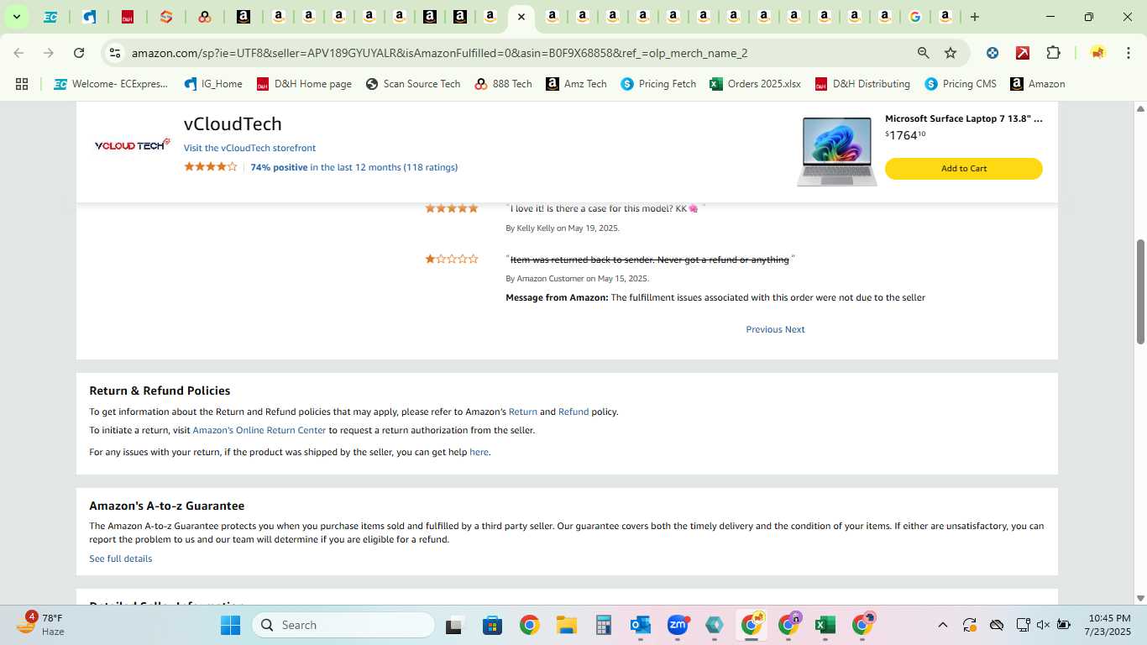Go to Next page of feedback

pos(795,329)
